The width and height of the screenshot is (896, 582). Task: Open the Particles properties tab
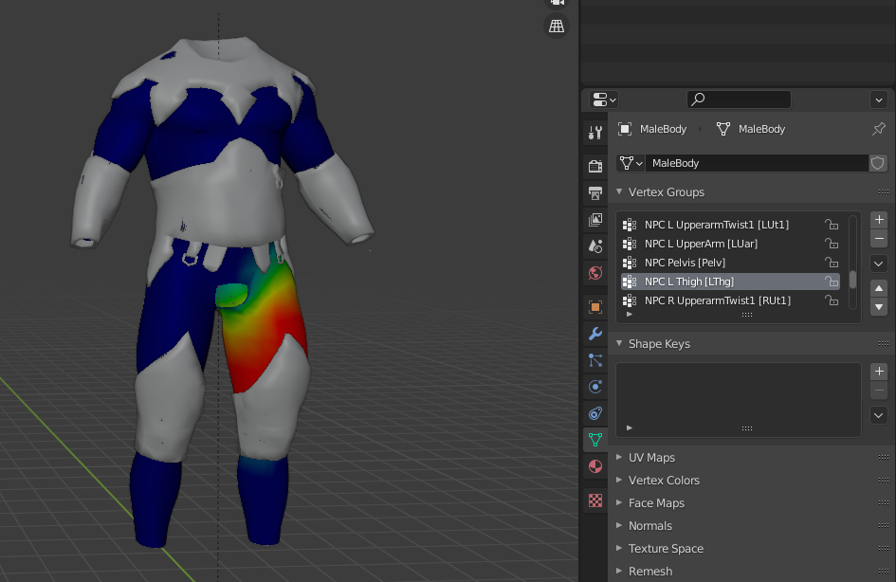594,360
